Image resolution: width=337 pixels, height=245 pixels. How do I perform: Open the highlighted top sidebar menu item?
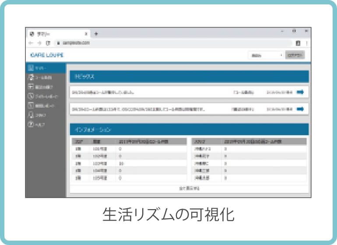click(x=46, y=68)
